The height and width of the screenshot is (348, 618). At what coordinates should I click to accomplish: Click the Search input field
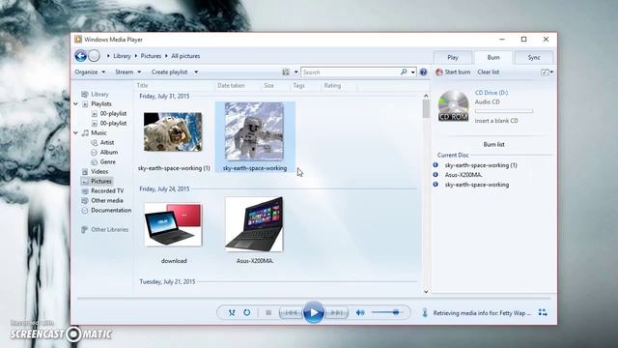[x=351, y=72]
